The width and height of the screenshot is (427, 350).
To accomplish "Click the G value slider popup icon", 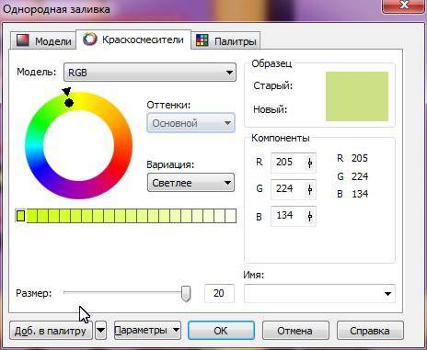I will pyautogui.click(x=310, y=189).
